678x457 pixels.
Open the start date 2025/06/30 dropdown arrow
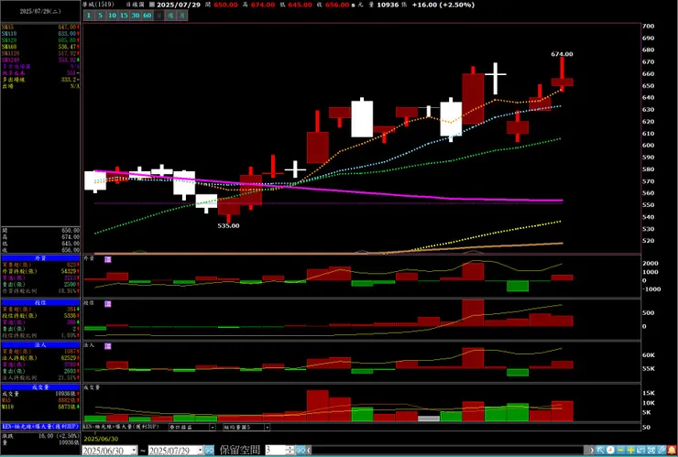[x=134, y=450]
